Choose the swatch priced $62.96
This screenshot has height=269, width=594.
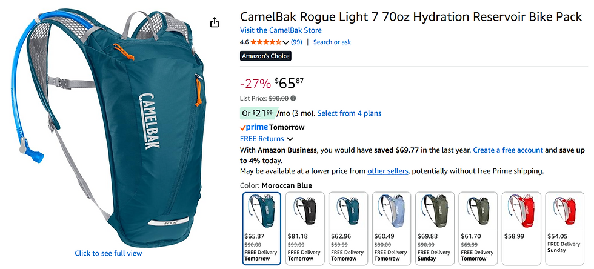coord(349,228)
